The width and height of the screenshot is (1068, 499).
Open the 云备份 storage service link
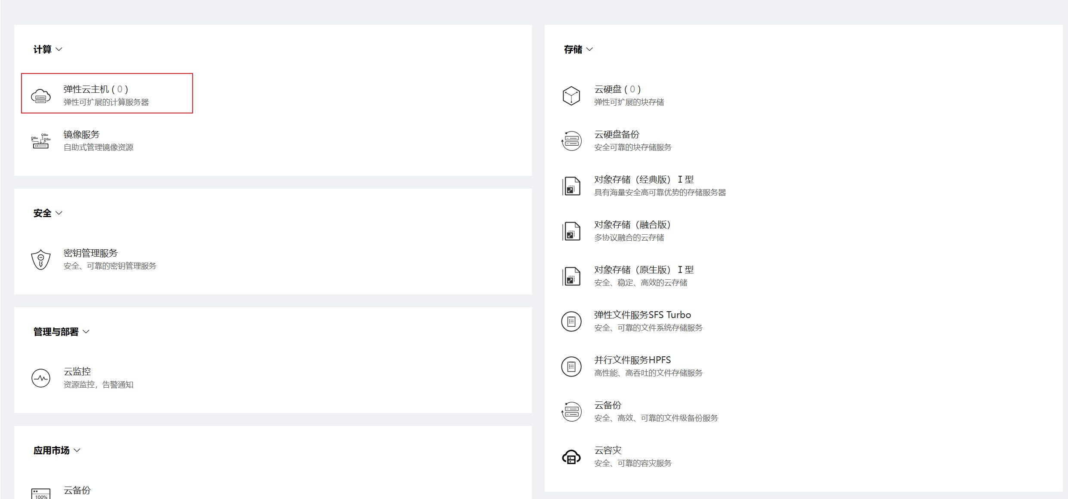coord(608,405)
